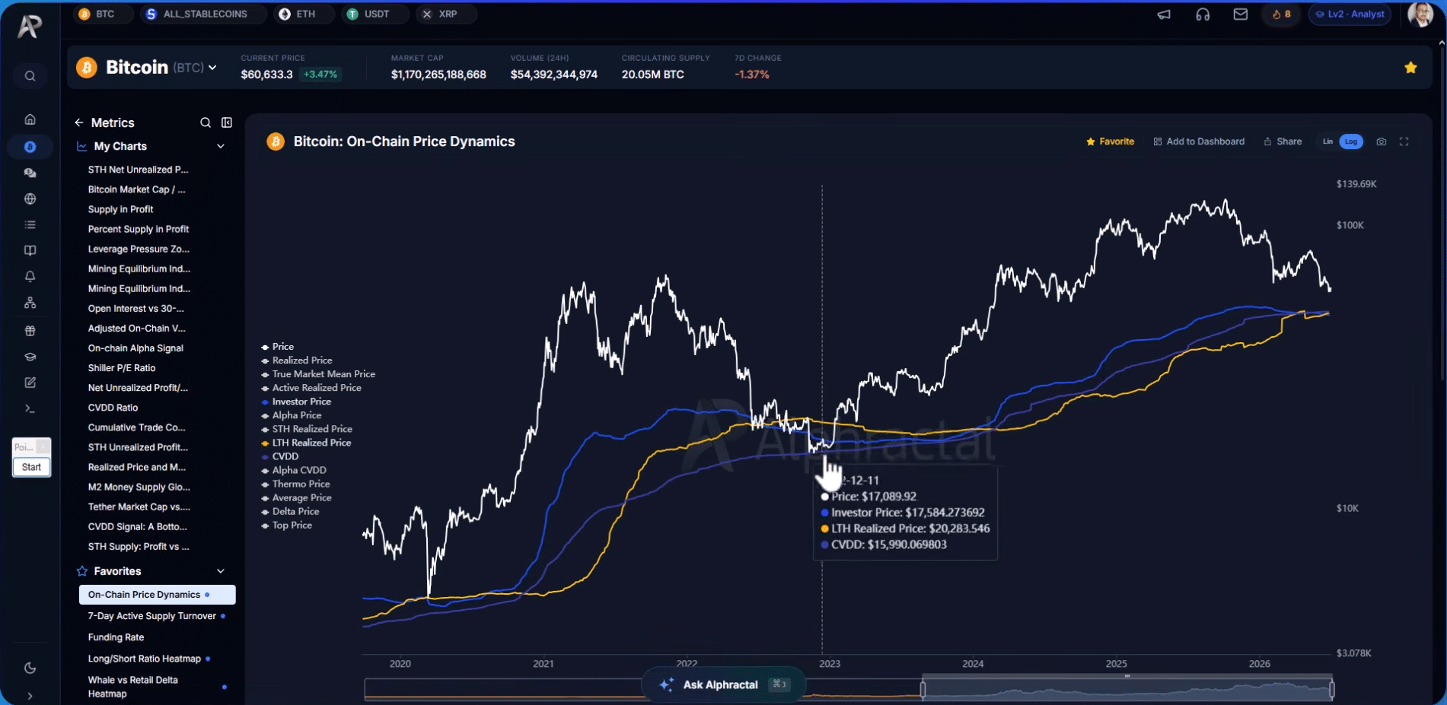Open the alerts bell icon in sidebar
This screenshot has width=1447, height=705.
click(30, 276)
